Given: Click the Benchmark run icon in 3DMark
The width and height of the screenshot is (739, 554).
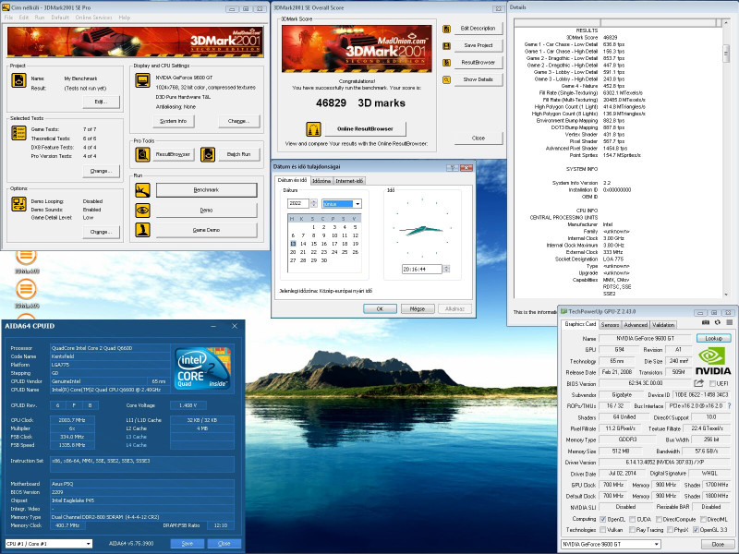Looking at the screenshot, I should click(141, 189).
